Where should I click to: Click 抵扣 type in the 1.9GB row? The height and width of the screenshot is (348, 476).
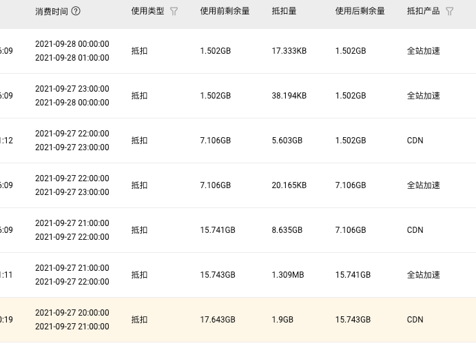coord(139,320)
